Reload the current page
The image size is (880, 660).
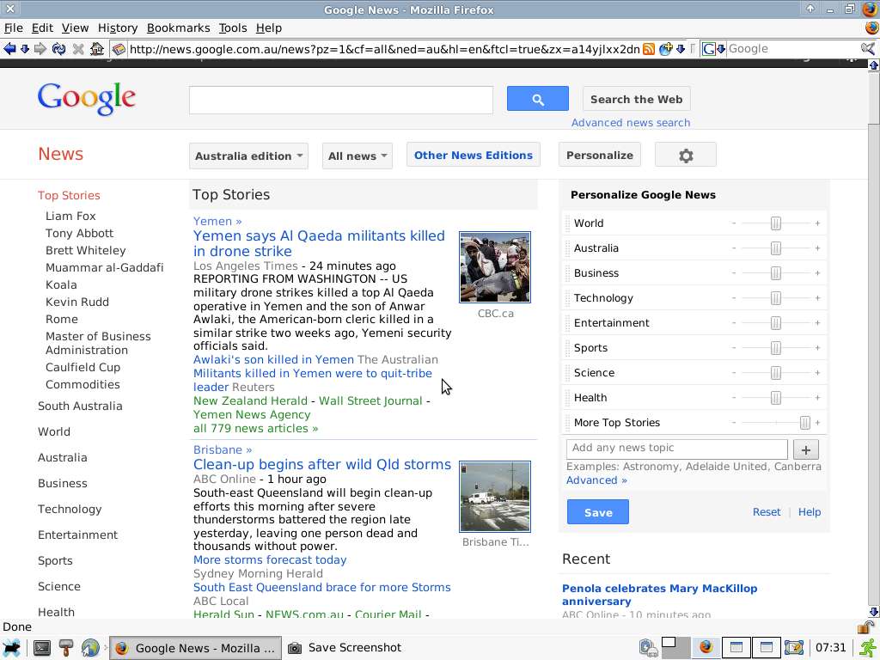coord(59,49)
